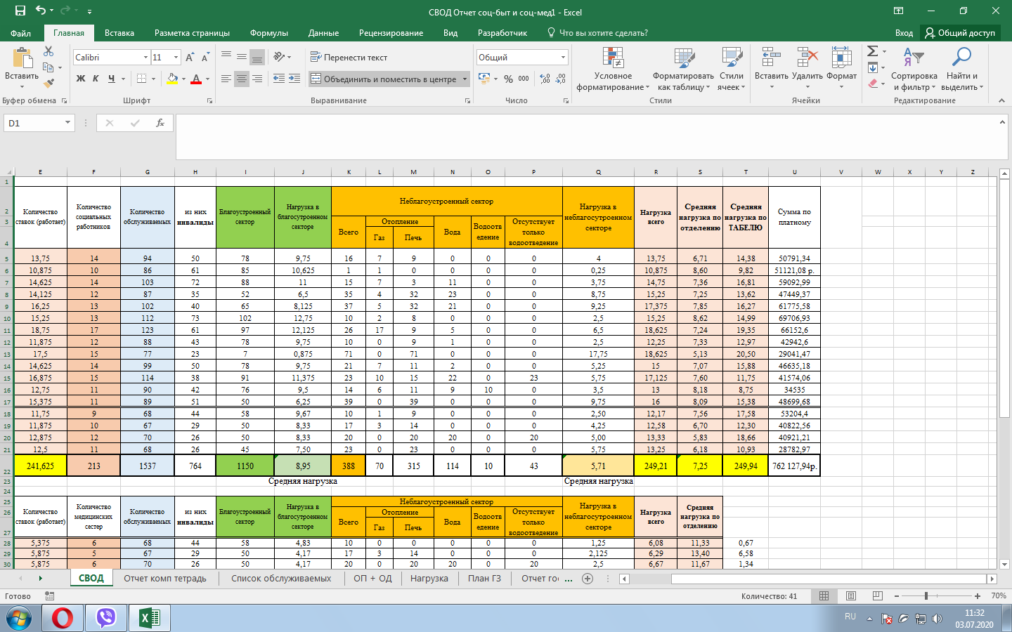This screenshot has height=632, width=1012.
Task: Toggle middle vertical alignment
Action: click(x=242, y=58)
